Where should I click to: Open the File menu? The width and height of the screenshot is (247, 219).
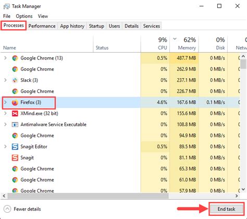point(7,16)
